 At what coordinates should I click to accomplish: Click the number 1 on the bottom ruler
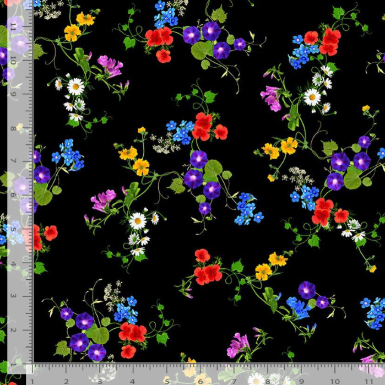32,381
